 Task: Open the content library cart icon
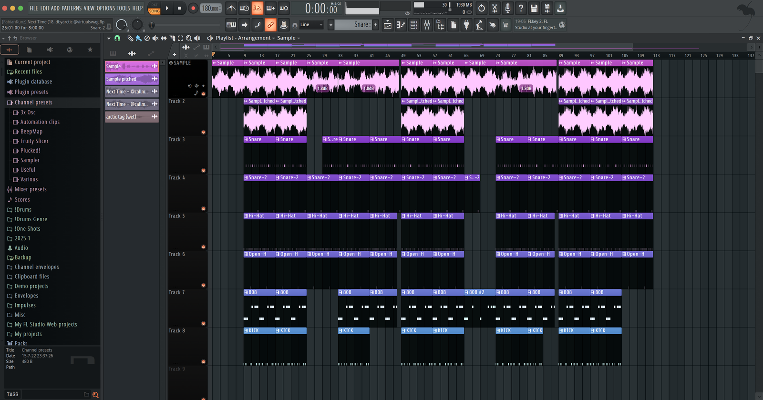pos(505,25)
